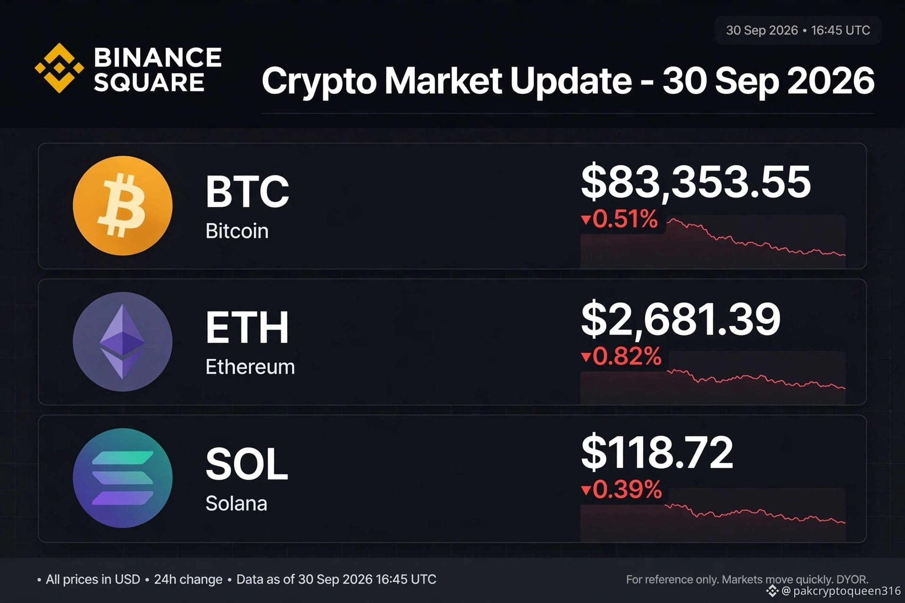Screen dimensions: 905x603
Task: Click the $118.72 Solana price
Action: tap(657, 452)
